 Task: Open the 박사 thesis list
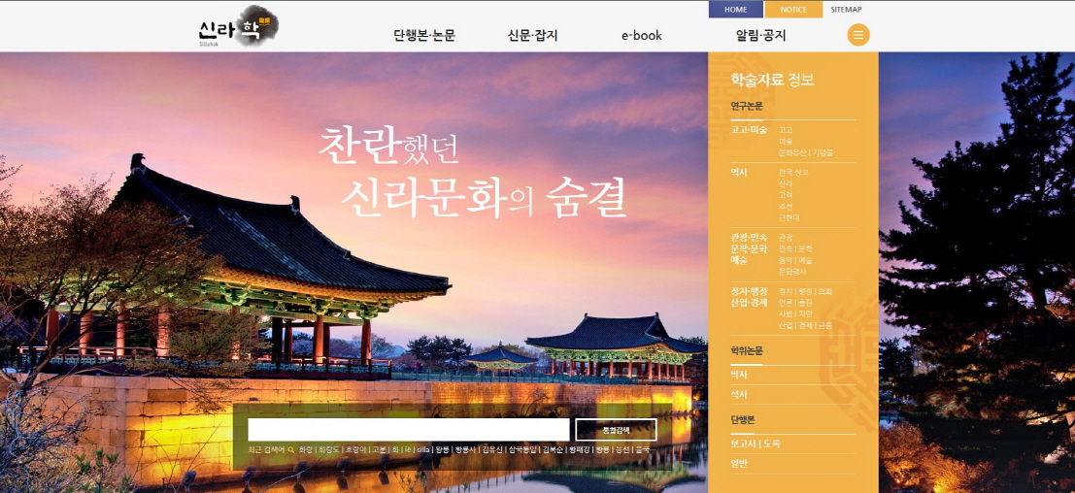[x=739, y=376]
